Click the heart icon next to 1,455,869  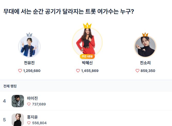pyautogui.click(x=78, y=71)
